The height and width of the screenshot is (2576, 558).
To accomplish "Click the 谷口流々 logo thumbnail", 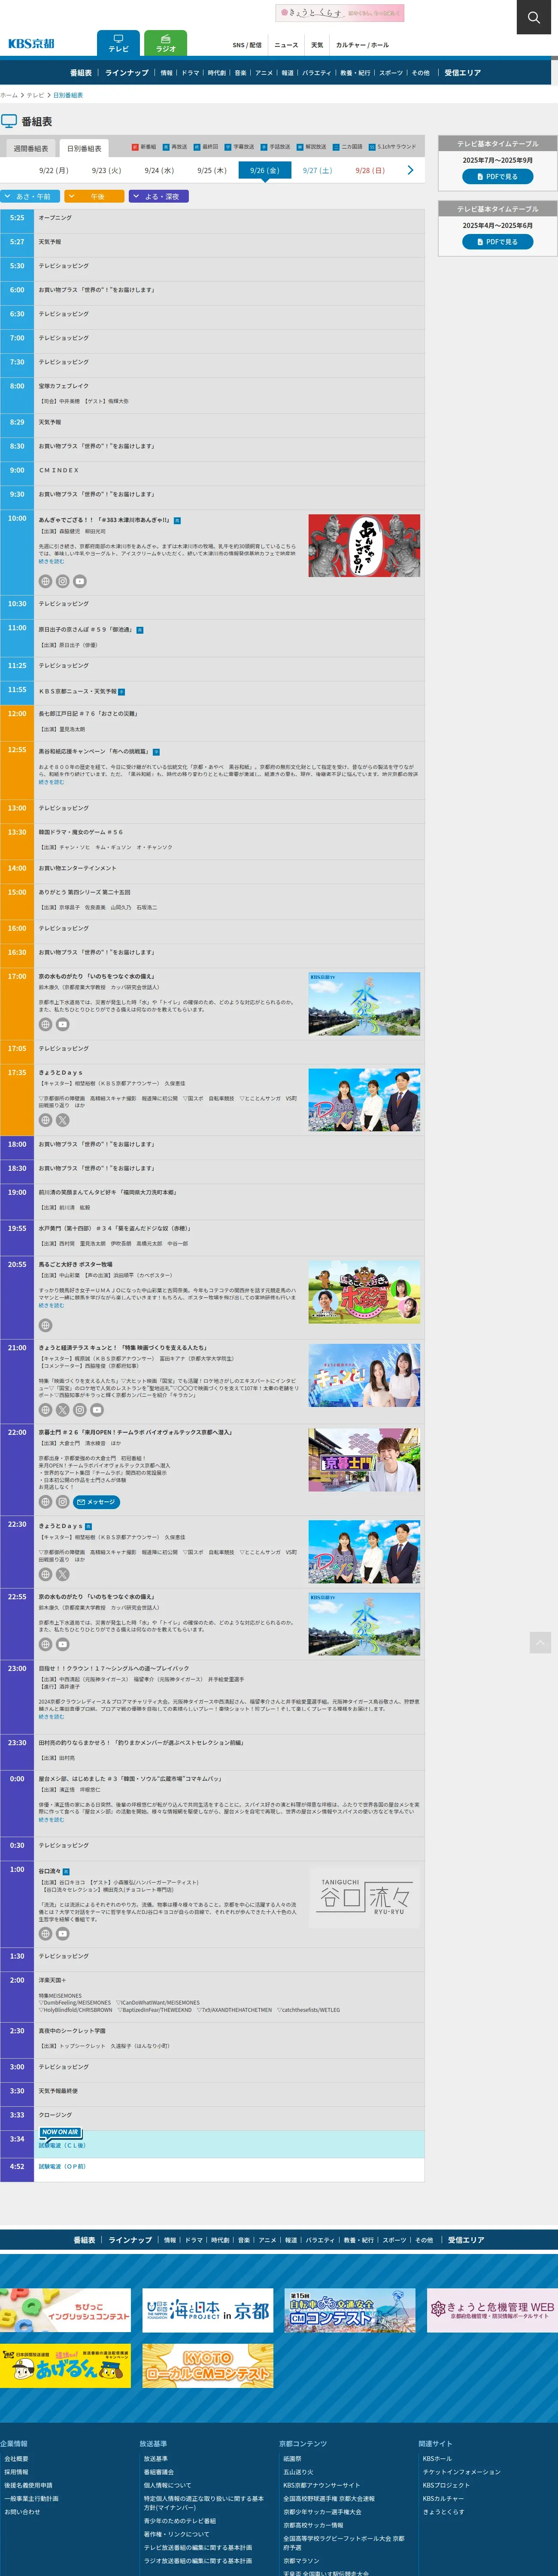I will click(x=364, y=1897).
